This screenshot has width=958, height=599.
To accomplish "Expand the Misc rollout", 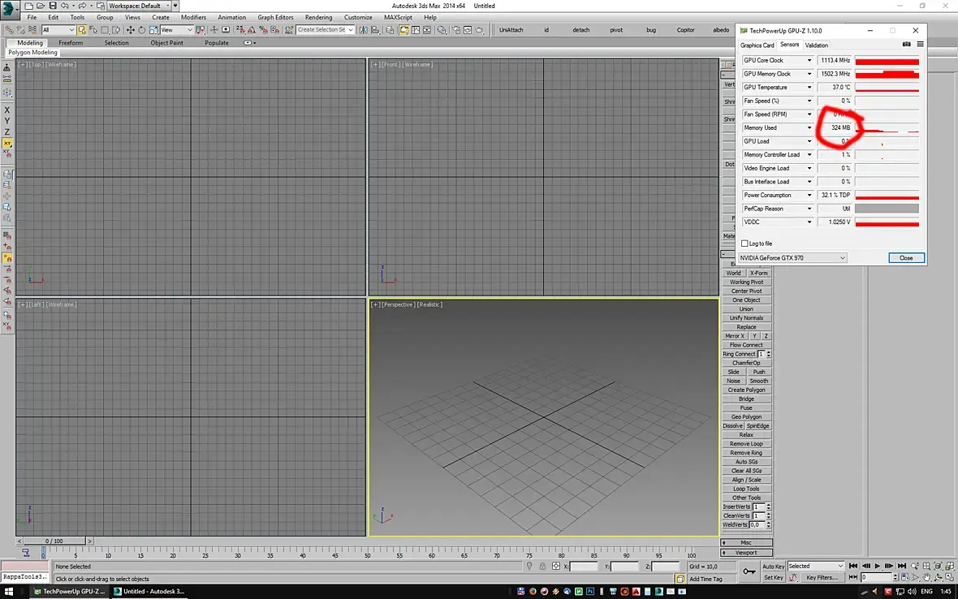I will [x=747, y=542].
